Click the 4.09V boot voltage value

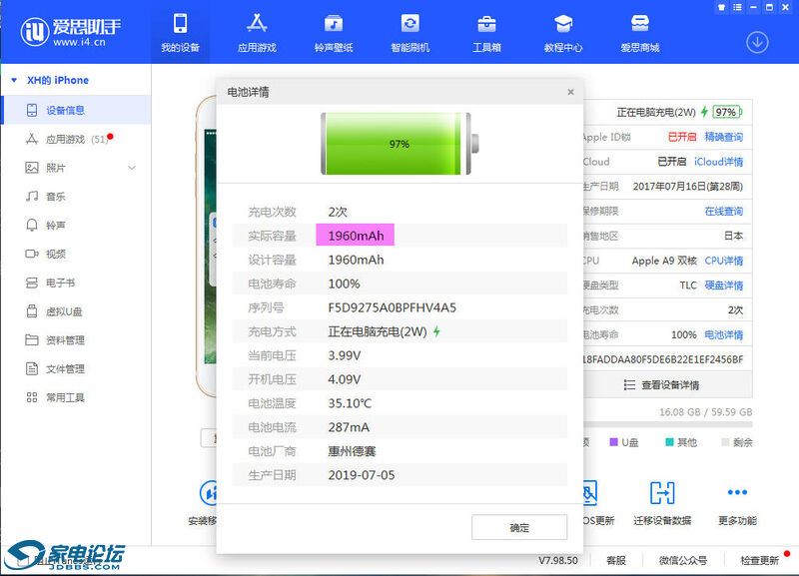tap(344, 379)
